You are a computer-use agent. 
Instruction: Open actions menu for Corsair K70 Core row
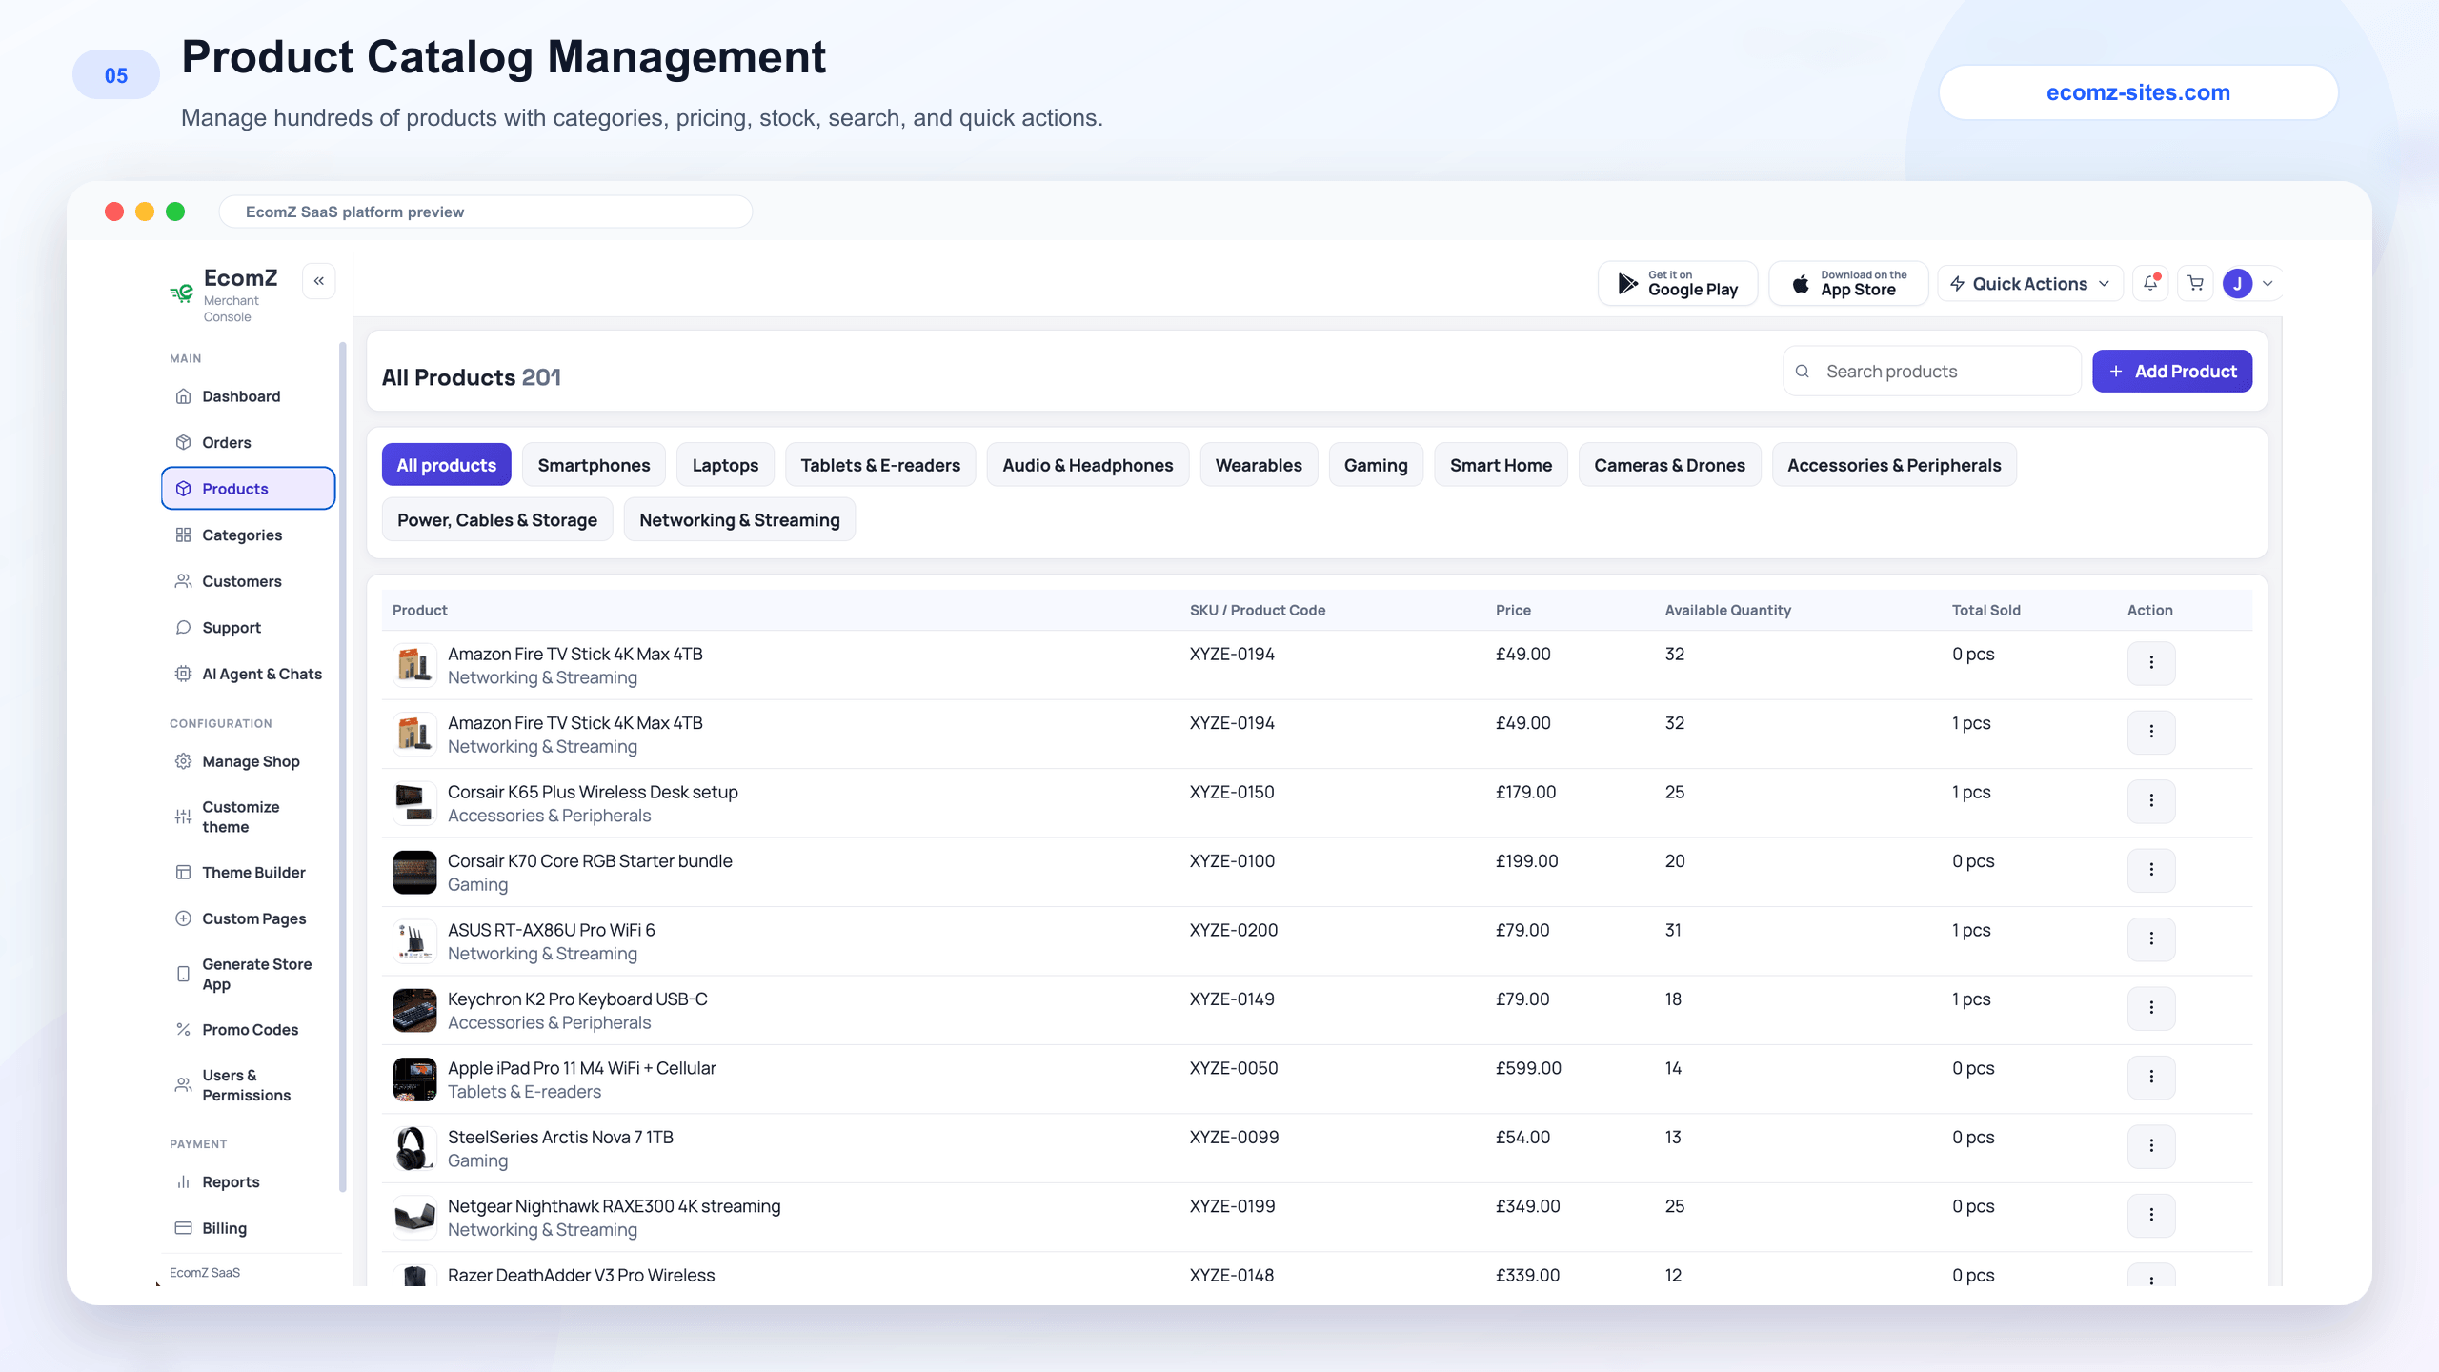[2151, 870]
